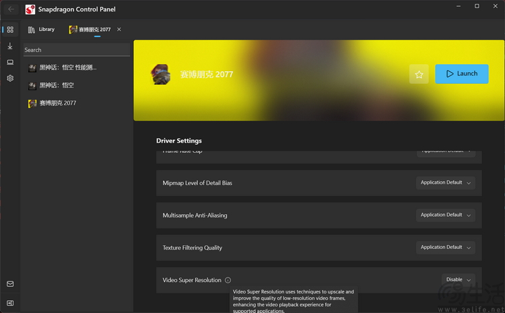Open the library grid view in sidebar
This screenshot has width=505, height=313.
10,30
